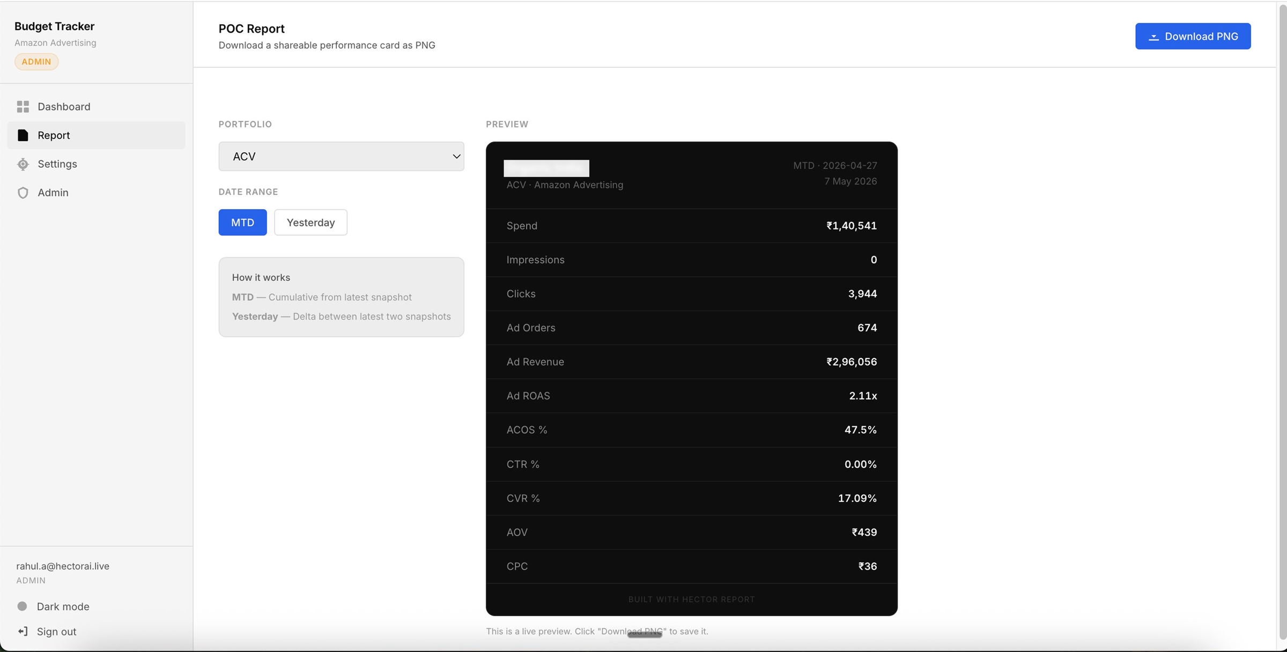Click the vertical page scrollbar
Image resolution: width=1287 pixels, height=652 pixels.
[x=1282, y=322]
